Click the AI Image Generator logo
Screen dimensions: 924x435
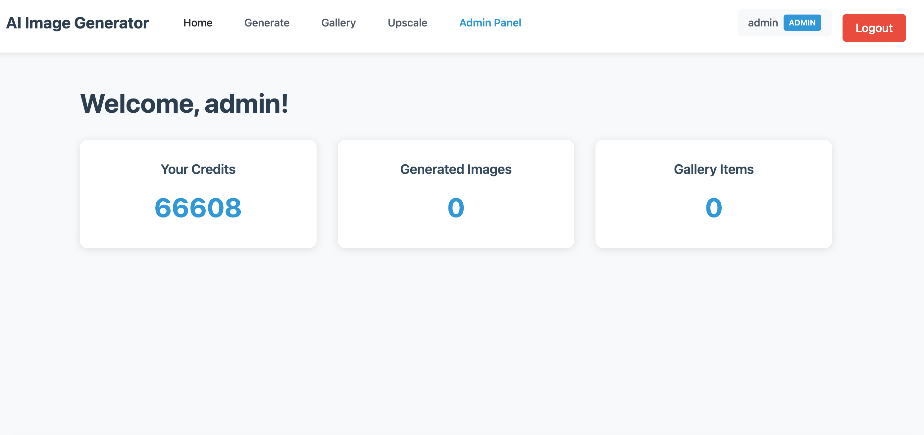click(x=77, y=22)
